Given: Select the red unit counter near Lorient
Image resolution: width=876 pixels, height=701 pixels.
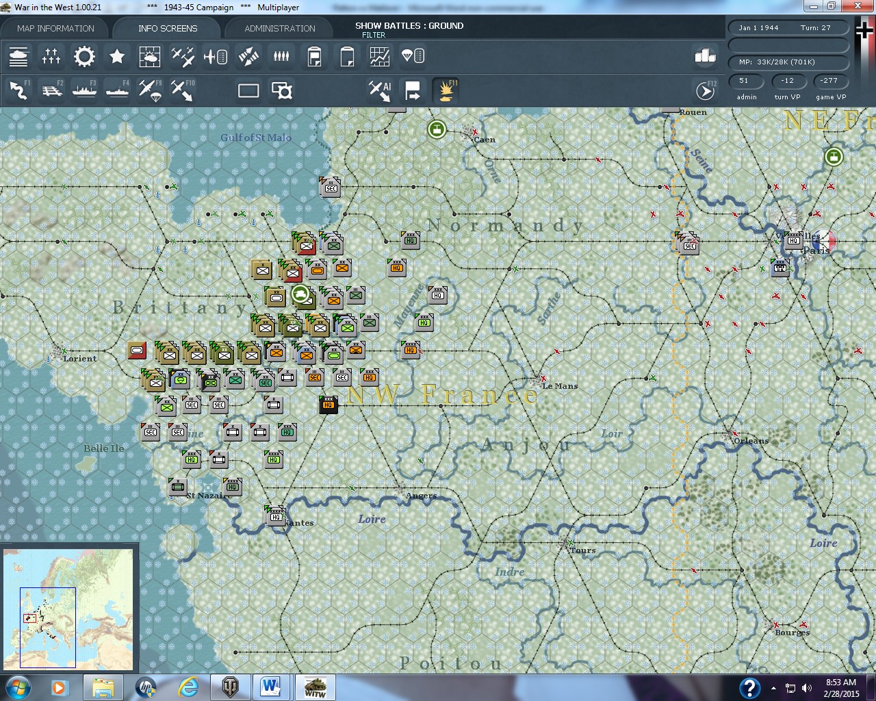Looking at the screenshot, I should tap(137, 351).
